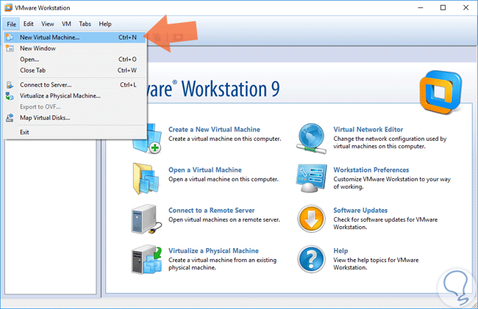Open the View menu
The image size is (478, 309).
(x=48, y=23)
